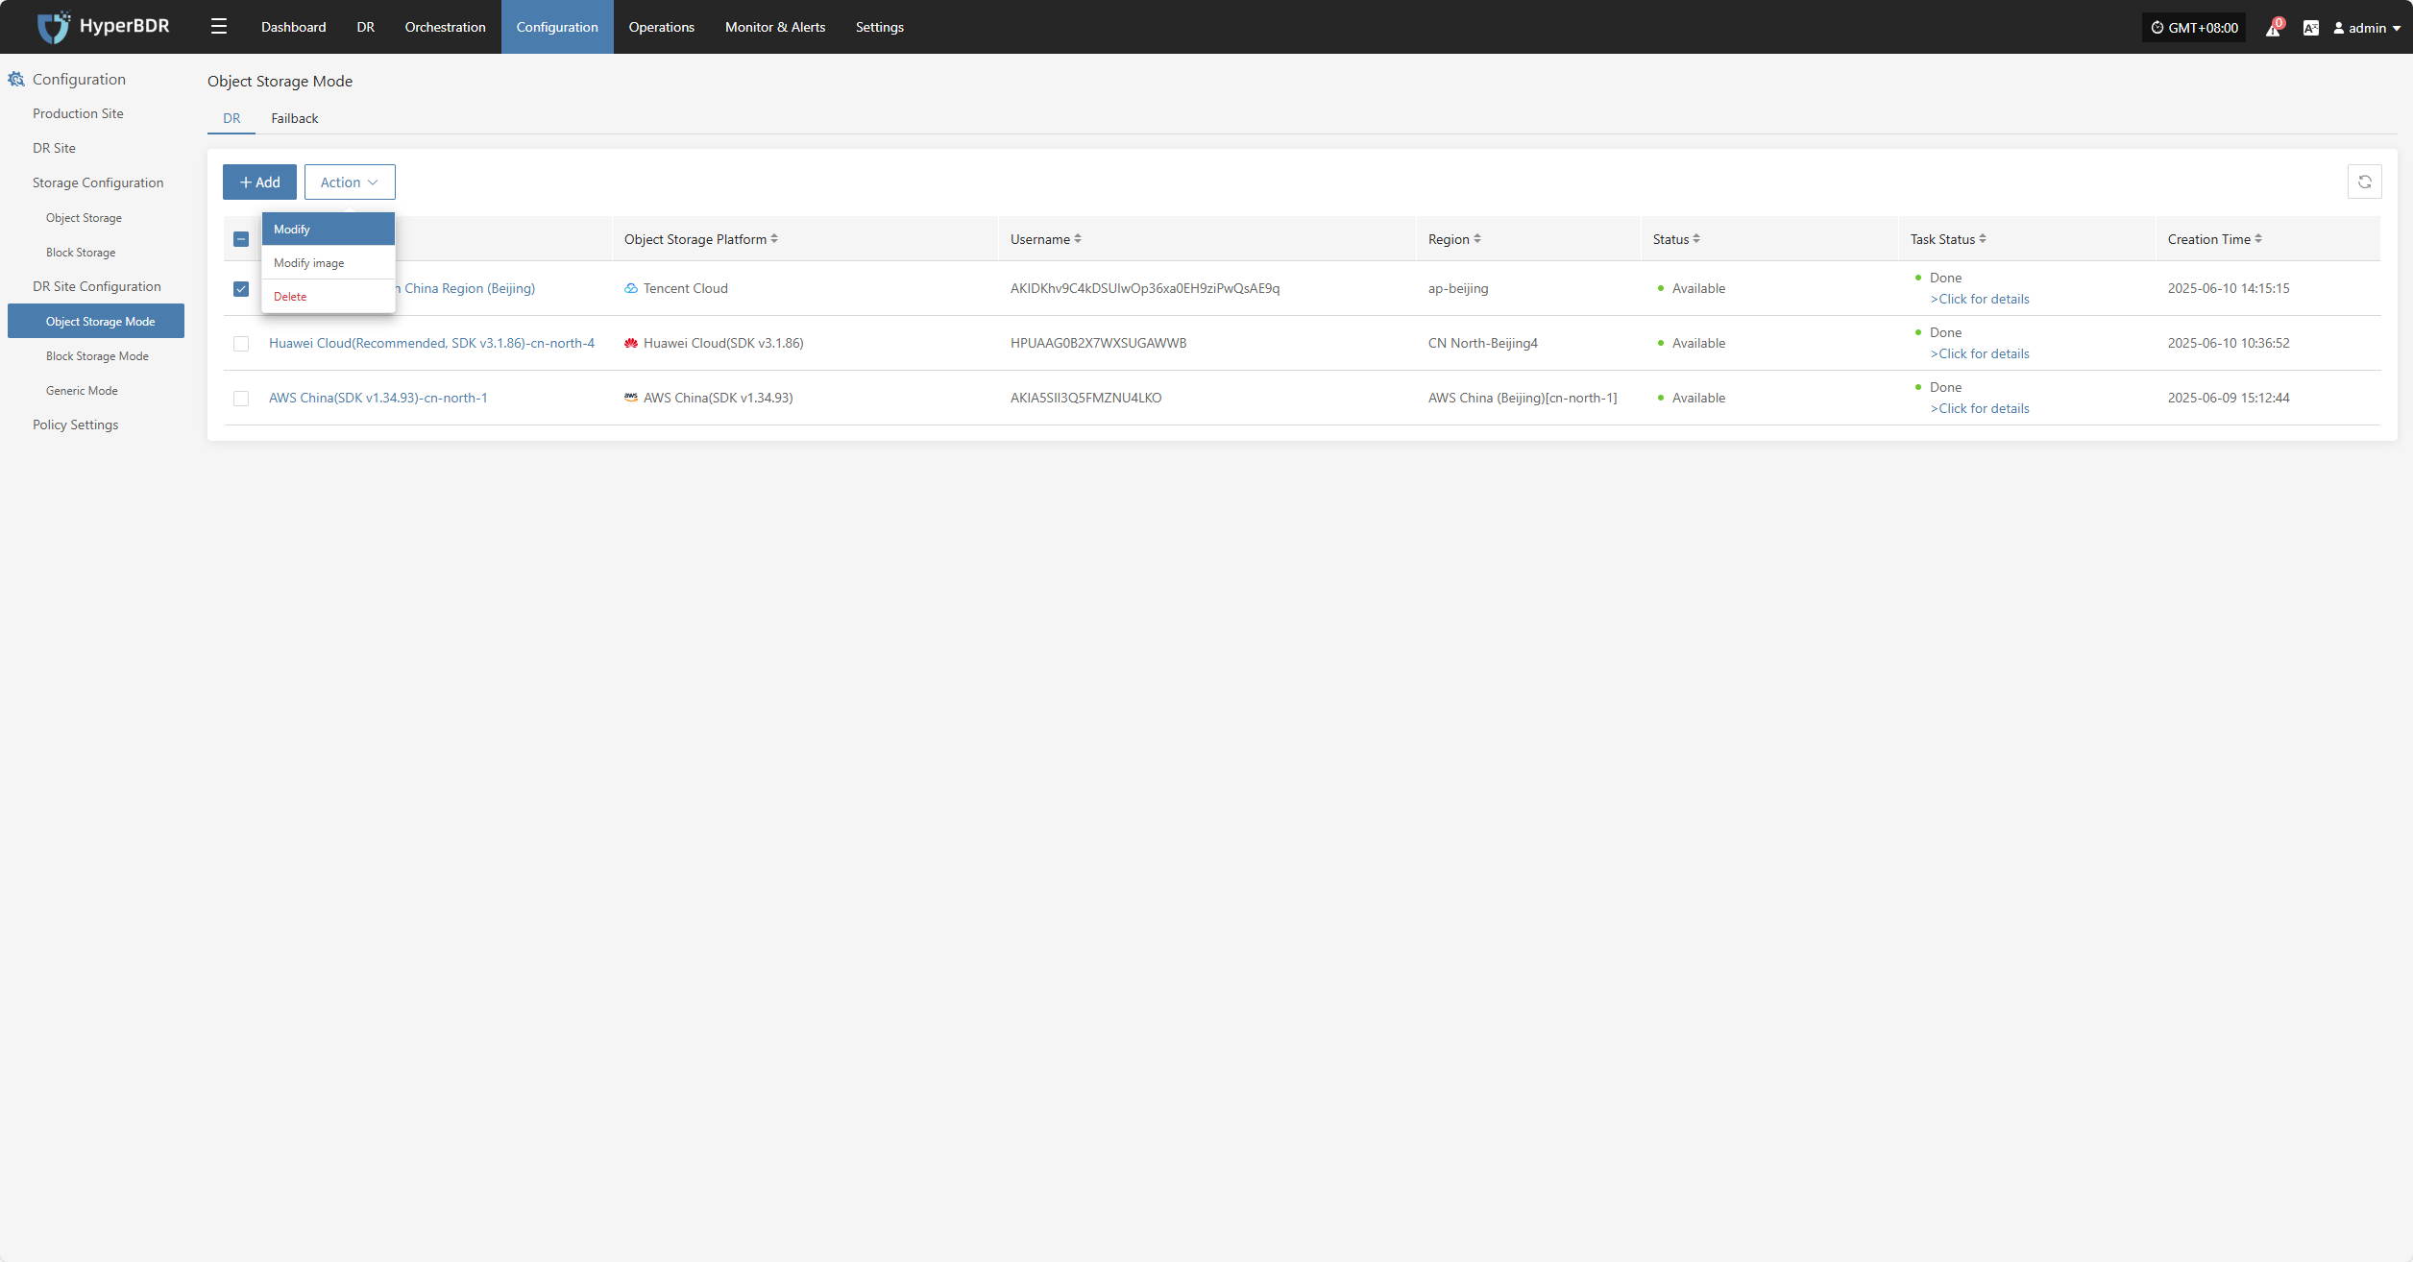
Task: Click the Configuration gear icon in sidebar
Action: point(16,79)
